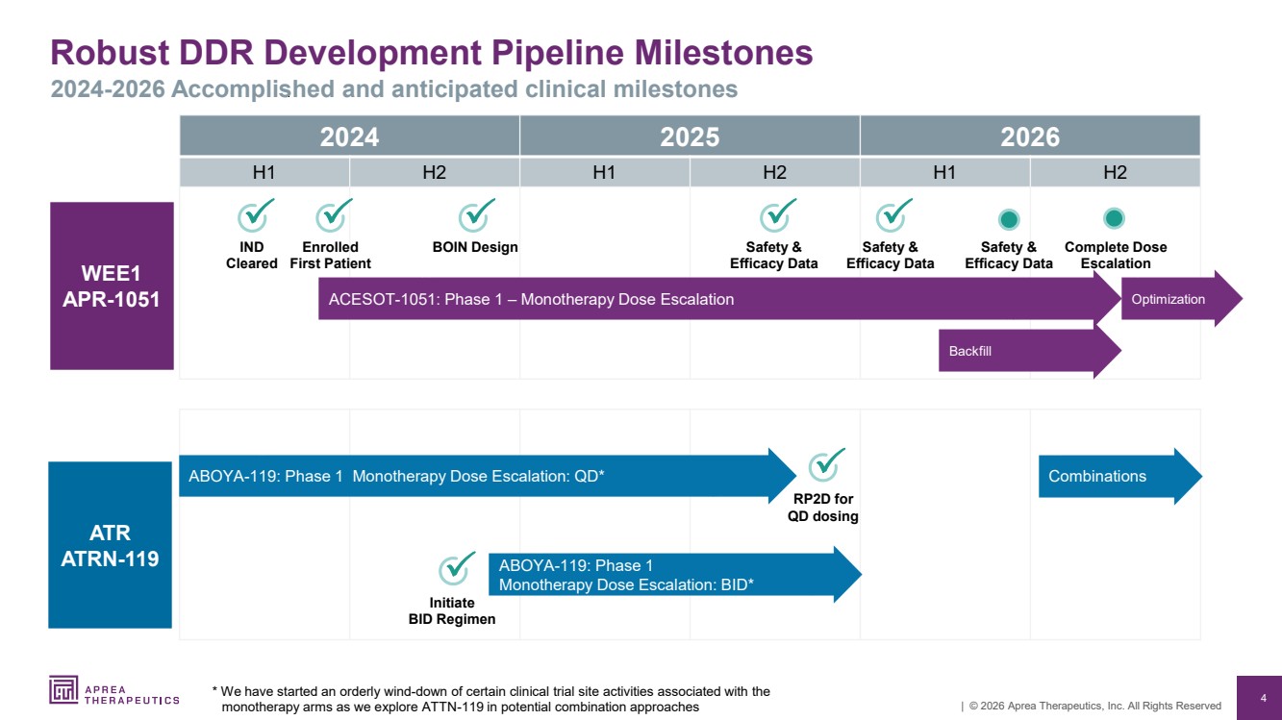Screen dimensions: 1282x720
Task: Click the RP2D for QD dosing checkmark
Action: coord(825,466)
